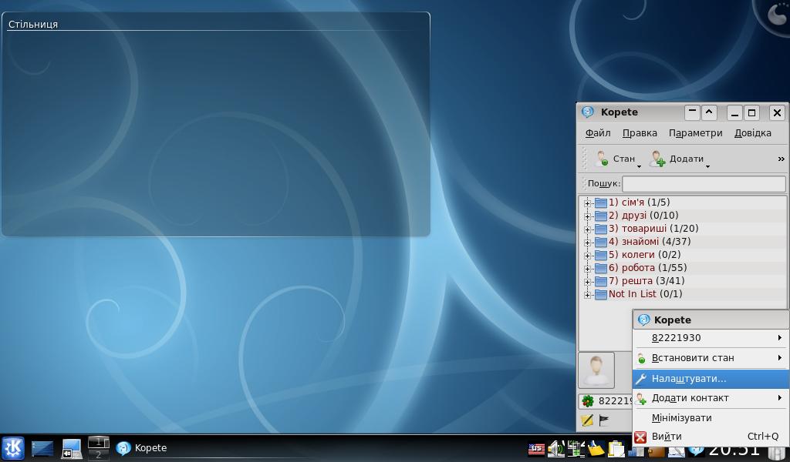The image size is (790, 462).
Task: Click the user avatar picture in Kopete
Action: pos(596,370)
